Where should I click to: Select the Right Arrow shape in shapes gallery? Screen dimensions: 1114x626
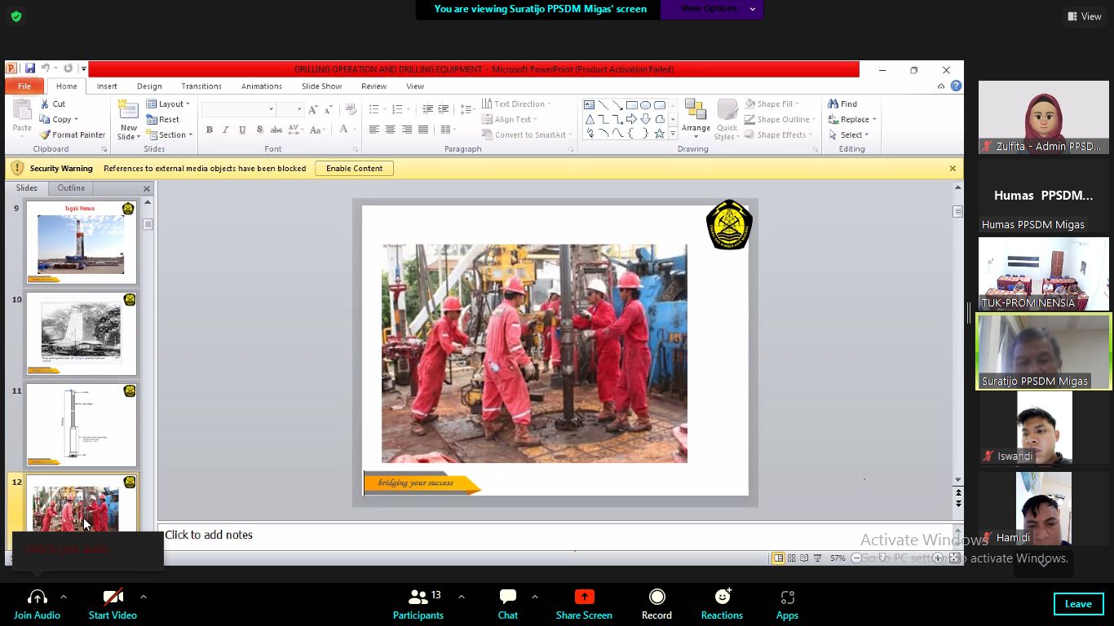coord(631,119)
